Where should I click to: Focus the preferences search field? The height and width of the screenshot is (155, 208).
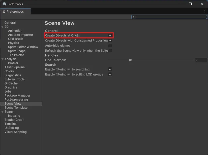coord(169,17)
